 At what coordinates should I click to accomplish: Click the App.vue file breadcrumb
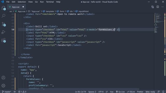(x=20, y=11)
